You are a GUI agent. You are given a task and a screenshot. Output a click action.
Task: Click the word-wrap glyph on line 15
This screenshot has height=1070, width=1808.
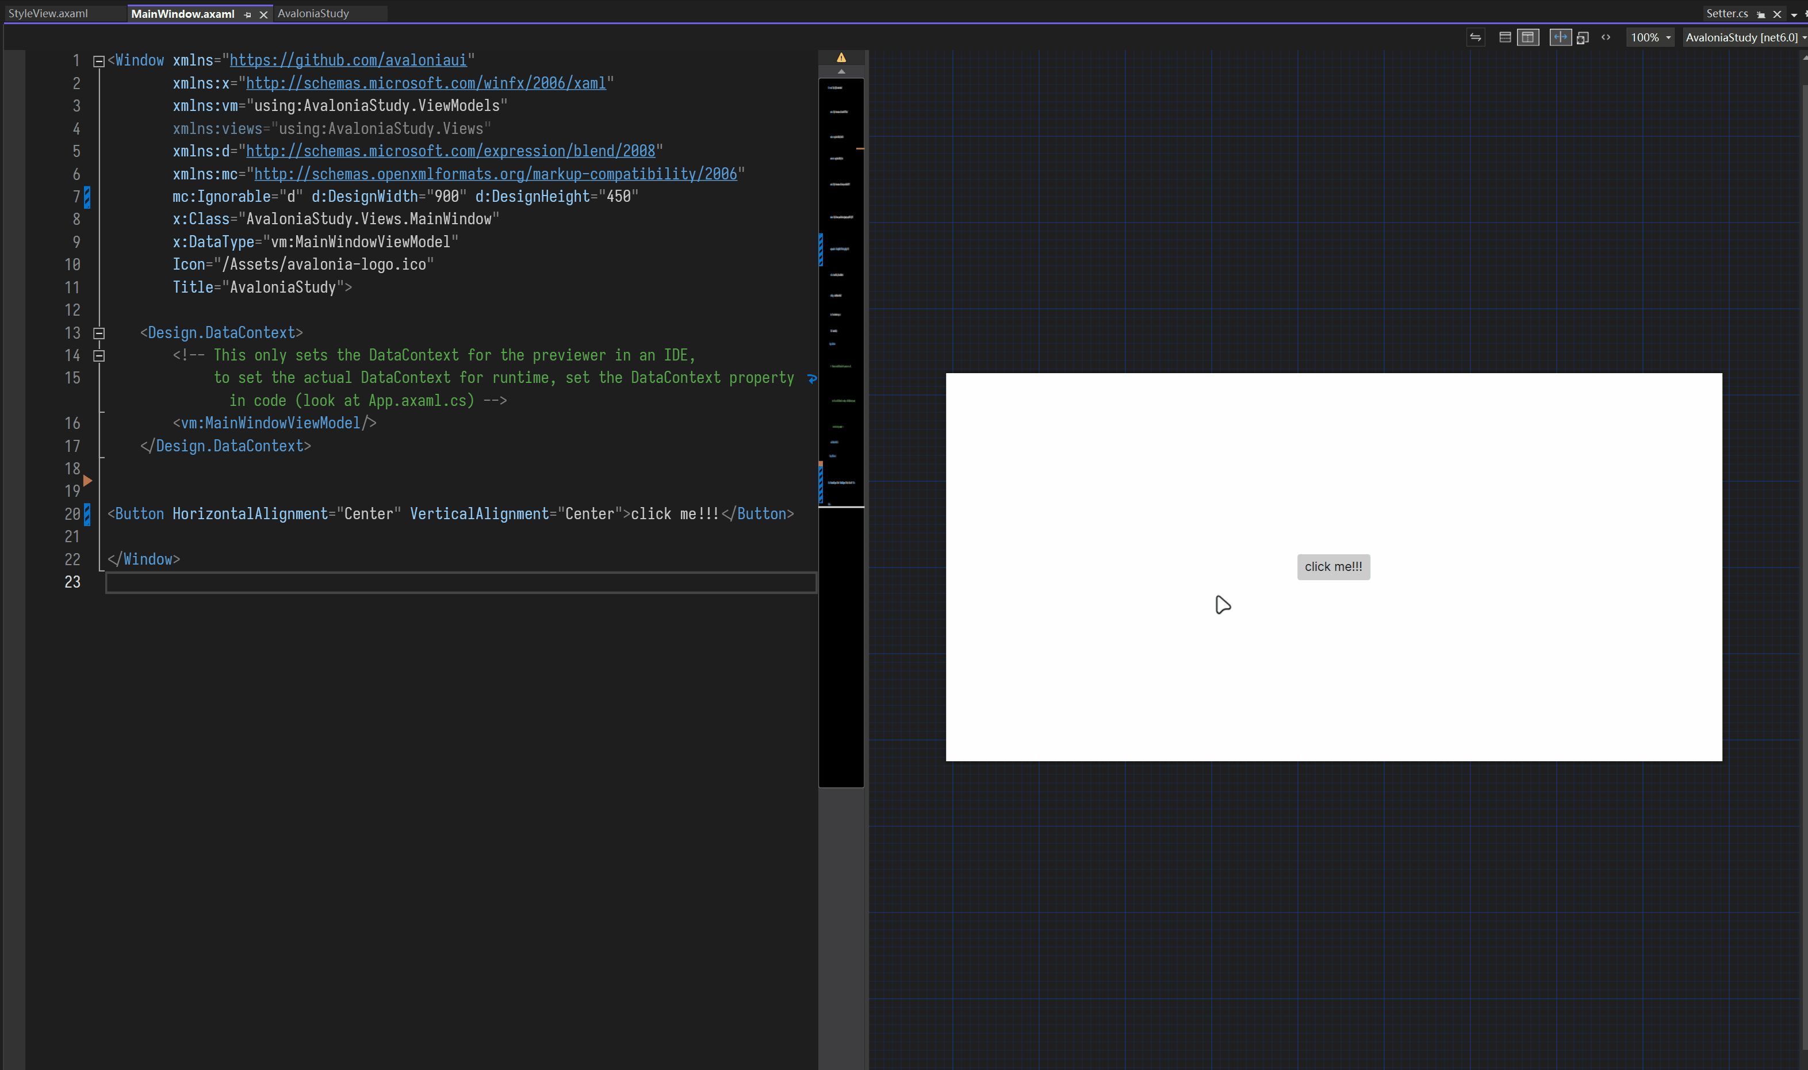coord(811,378)
